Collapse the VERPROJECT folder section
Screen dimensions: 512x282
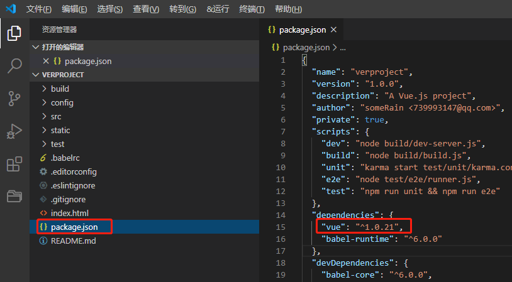point(36,75)
